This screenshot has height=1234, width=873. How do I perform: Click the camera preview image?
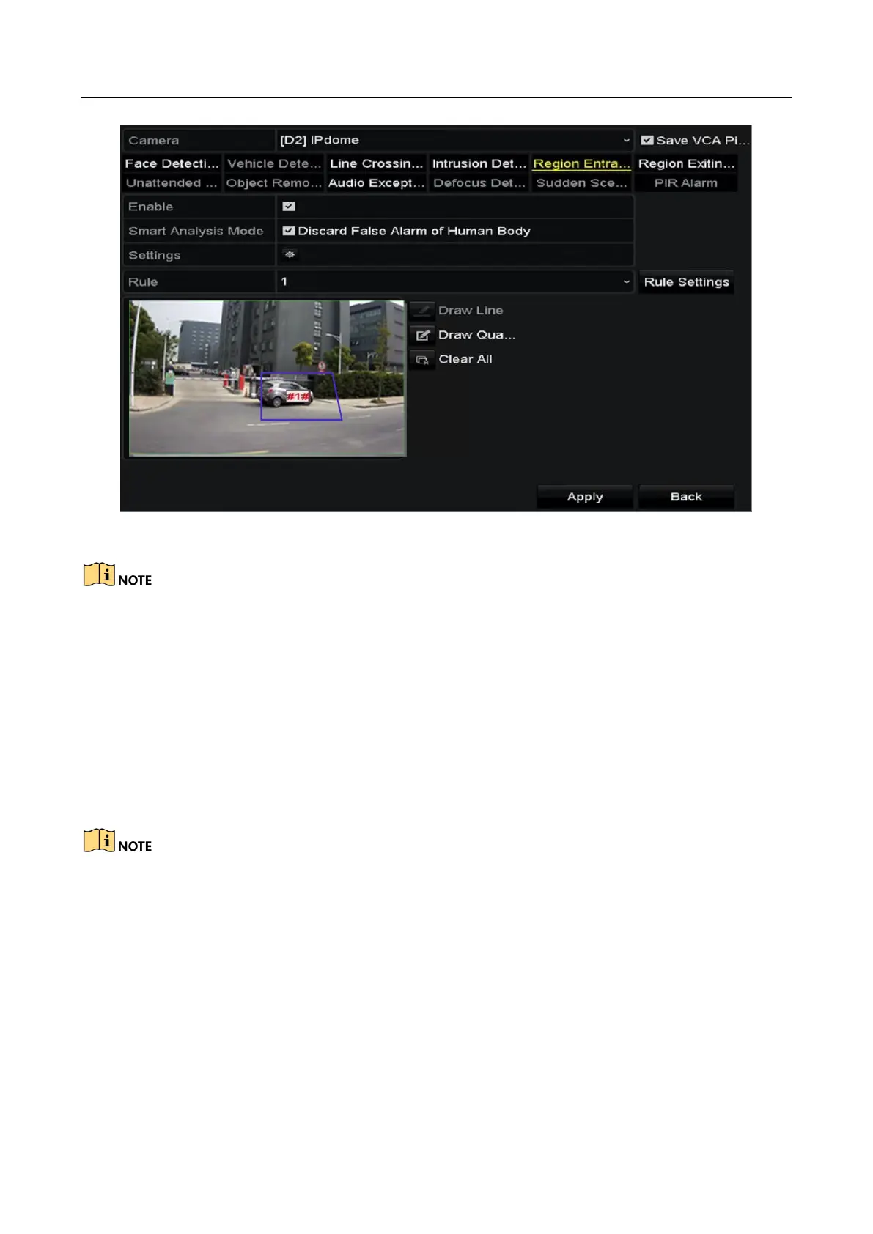tap(267, 378)
